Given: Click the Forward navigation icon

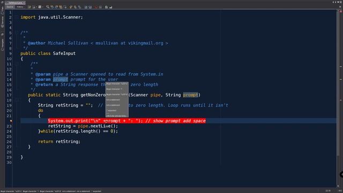Looking at the screenshot, I should pos(40,7).
